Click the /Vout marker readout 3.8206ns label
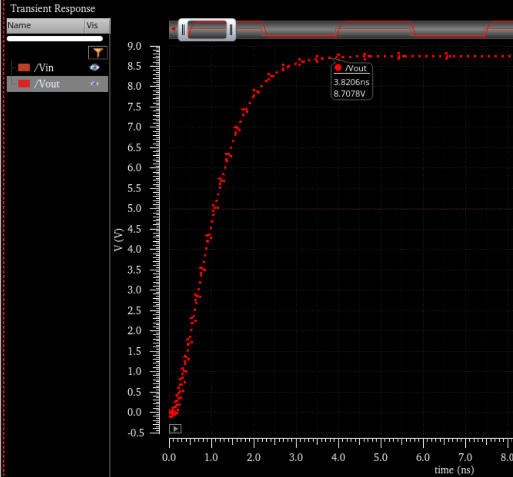Screen dimensions: 513x477 point(351,81)
